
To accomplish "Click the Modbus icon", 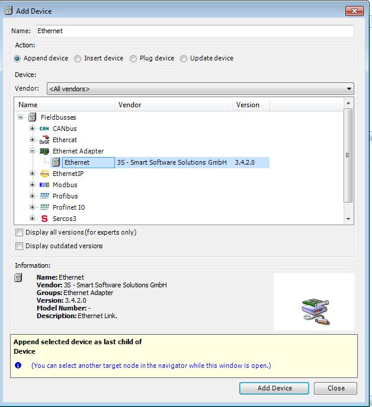I will pyautogui.click(x=44, y=185).
